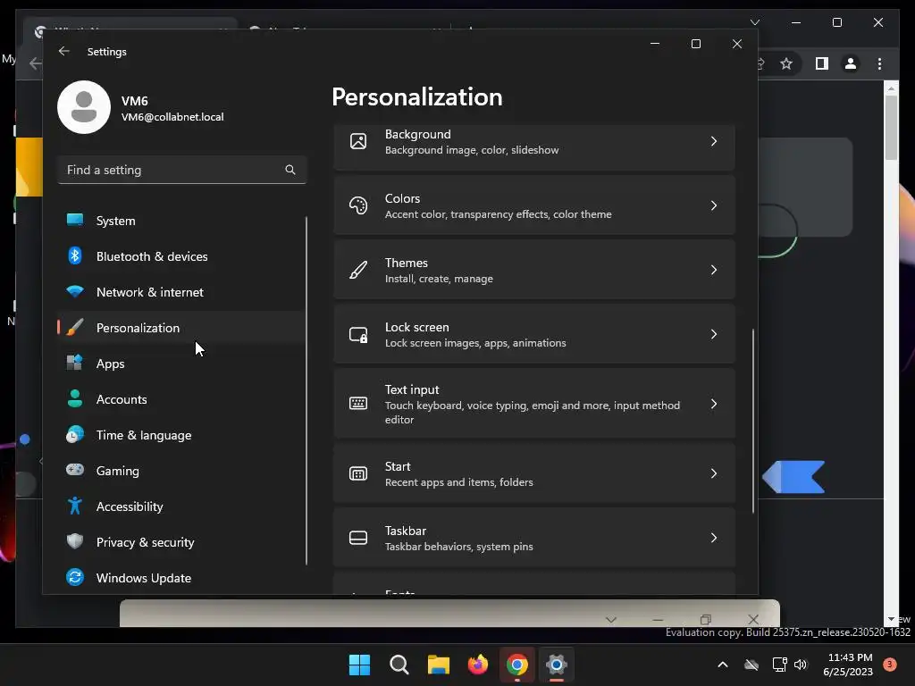Expand the Lock screen chevron
915x686 pixels.
(x=714, y=334)
